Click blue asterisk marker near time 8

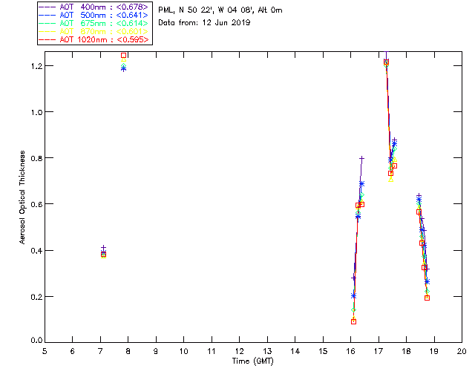point(124,69)
